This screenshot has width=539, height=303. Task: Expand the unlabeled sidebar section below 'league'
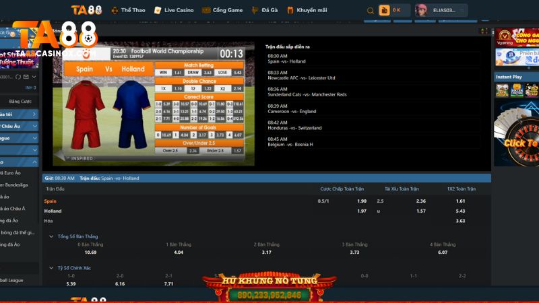(19, 150)
